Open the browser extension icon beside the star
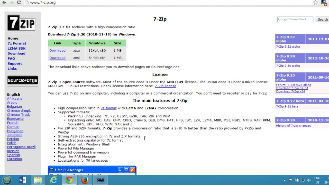Image resolution: width=329 pixels, height=185 pixels. (x=324, y=3)
